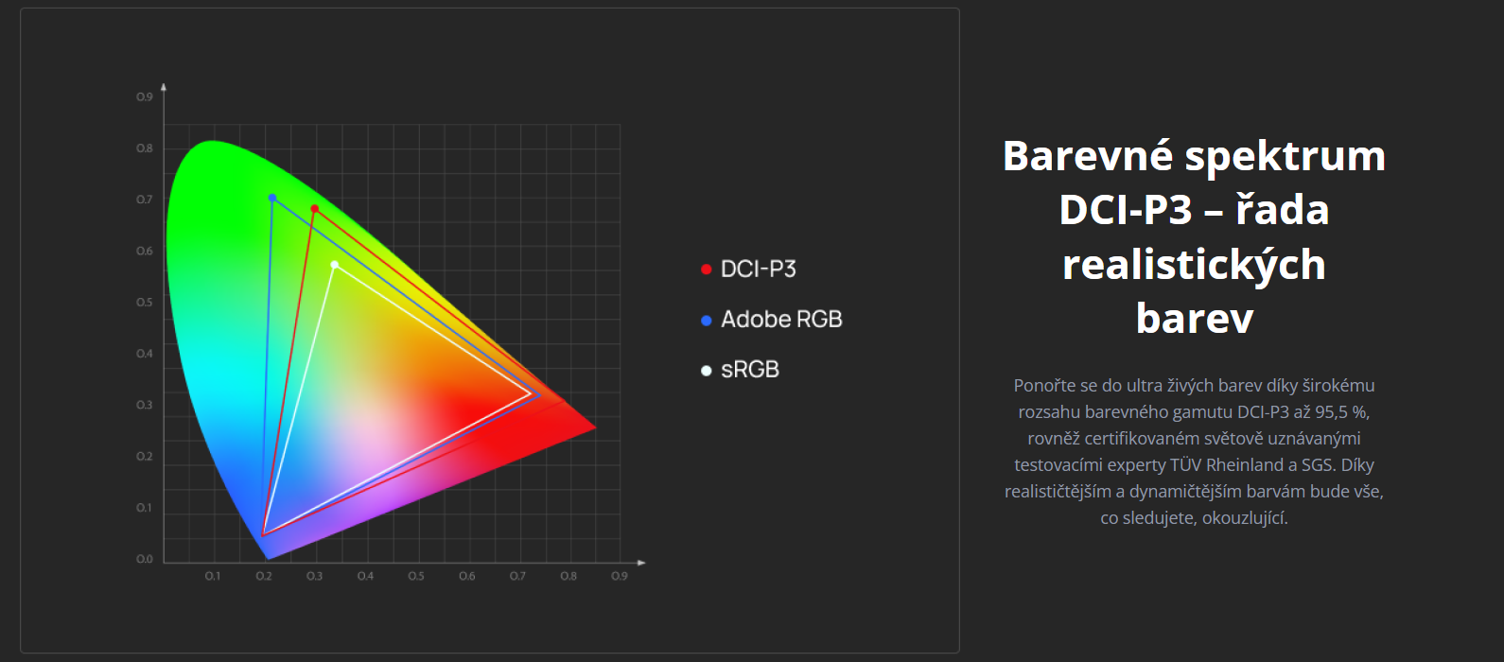Select the DCI-P3 legend label
Image resolution: width=1504 pixels, height=662 pixels.
pyautogui.click(x=758, y=270)
